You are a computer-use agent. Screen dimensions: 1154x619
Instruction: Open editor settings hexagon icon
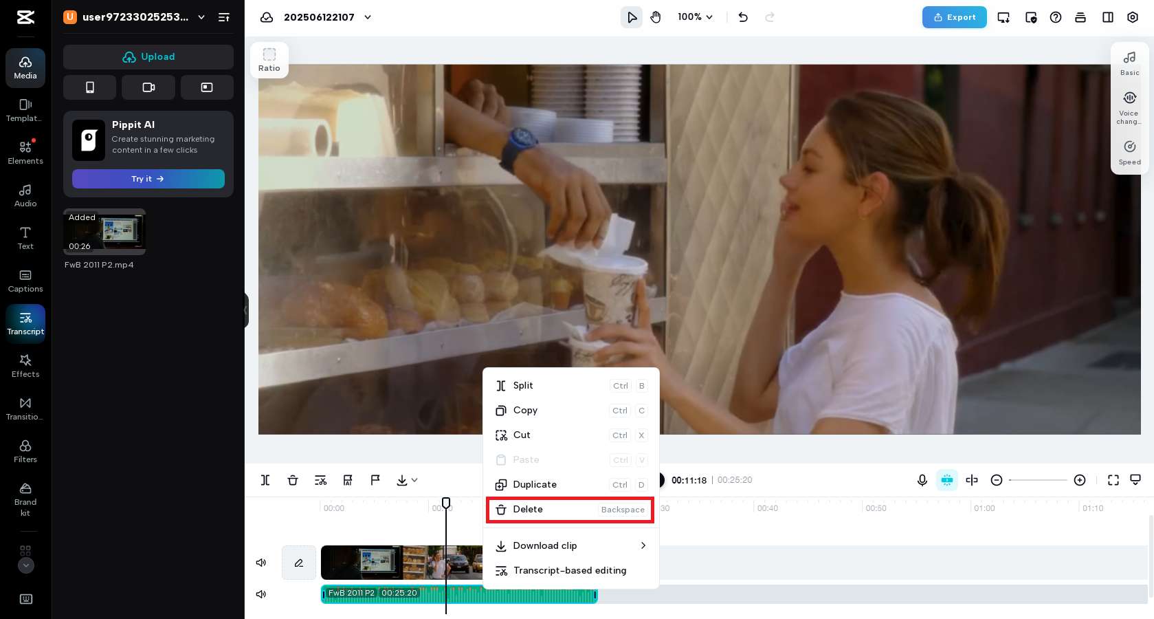[1133, 17]
